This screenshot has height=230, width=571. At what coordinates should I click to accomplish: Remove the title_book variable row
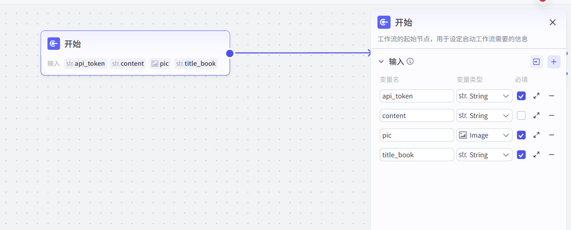[551, 155]
